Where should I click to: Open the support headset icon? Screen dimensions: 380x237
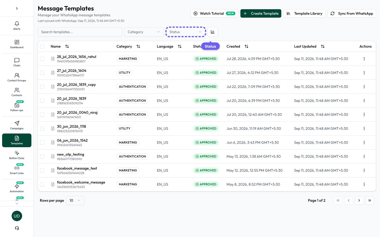coord(17,228)
